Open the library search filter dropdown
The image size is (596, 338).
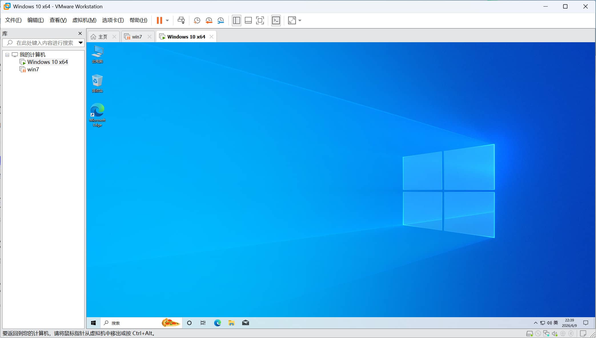(x=81, y=43)
